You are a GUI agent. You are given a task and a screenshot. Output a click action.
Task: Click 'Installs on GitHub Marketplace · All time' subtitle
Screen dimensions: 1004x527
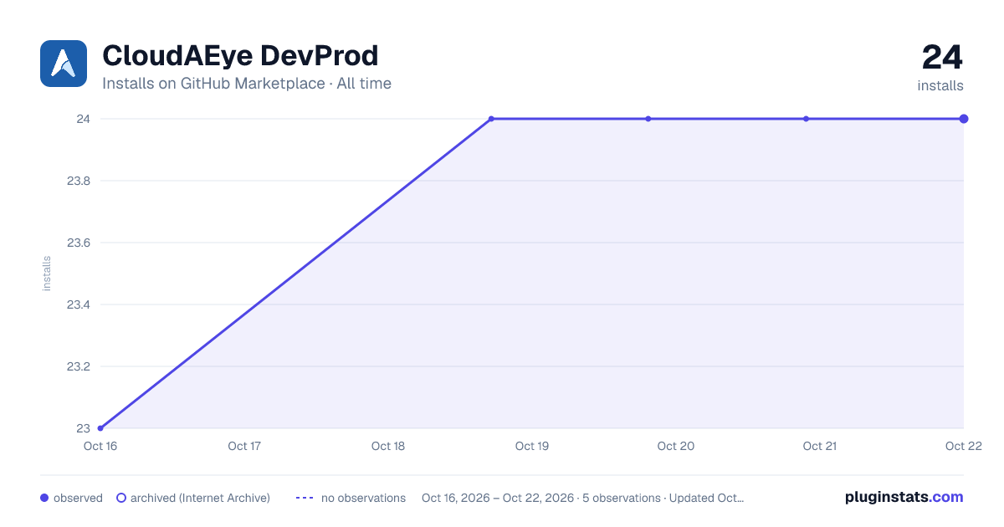pos(247,84)
